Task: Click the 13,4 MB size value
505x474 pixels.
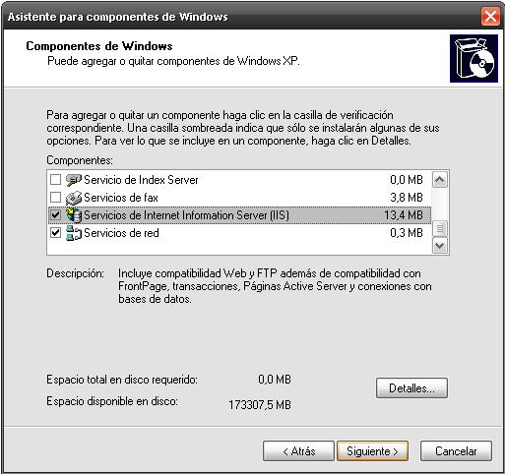Action: pos(404,215)
